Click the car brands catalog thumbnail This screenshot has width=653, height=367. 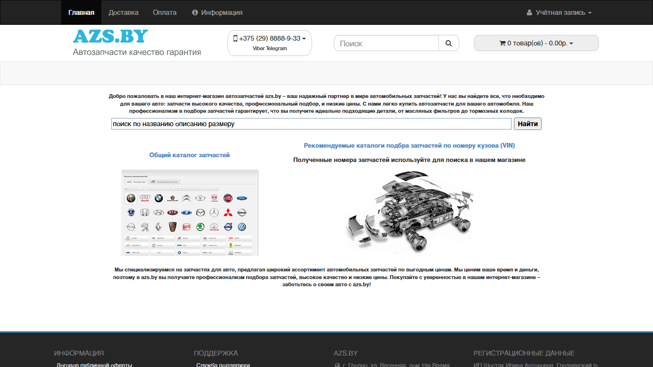pos(190,213)
